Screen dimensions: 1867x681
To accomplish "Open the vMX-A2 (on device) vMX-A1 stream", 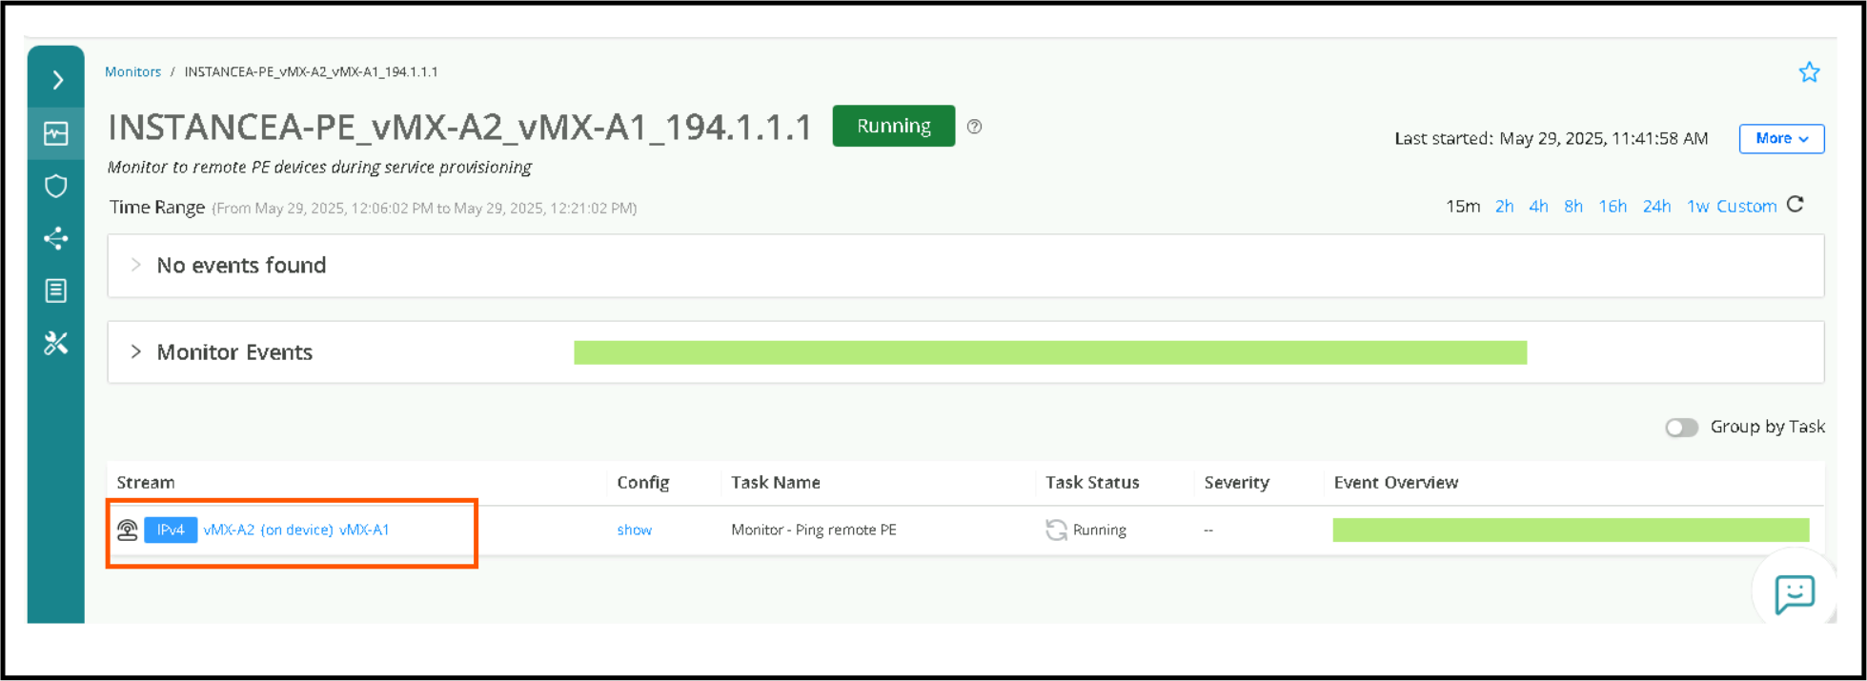I will pos(295,531).
